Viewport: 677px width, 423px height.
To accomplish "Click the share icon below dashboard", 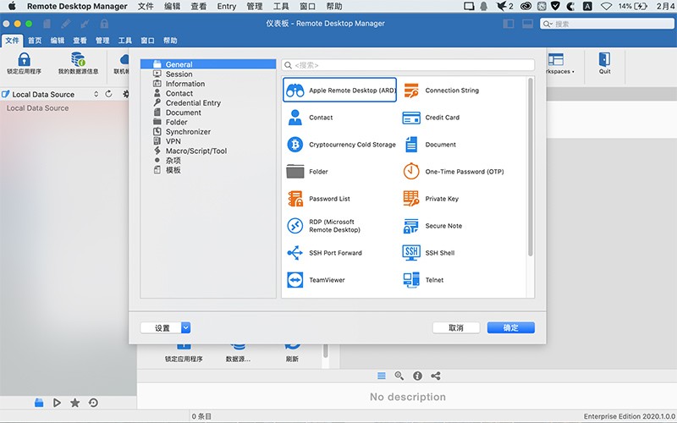I will (436, 376).
